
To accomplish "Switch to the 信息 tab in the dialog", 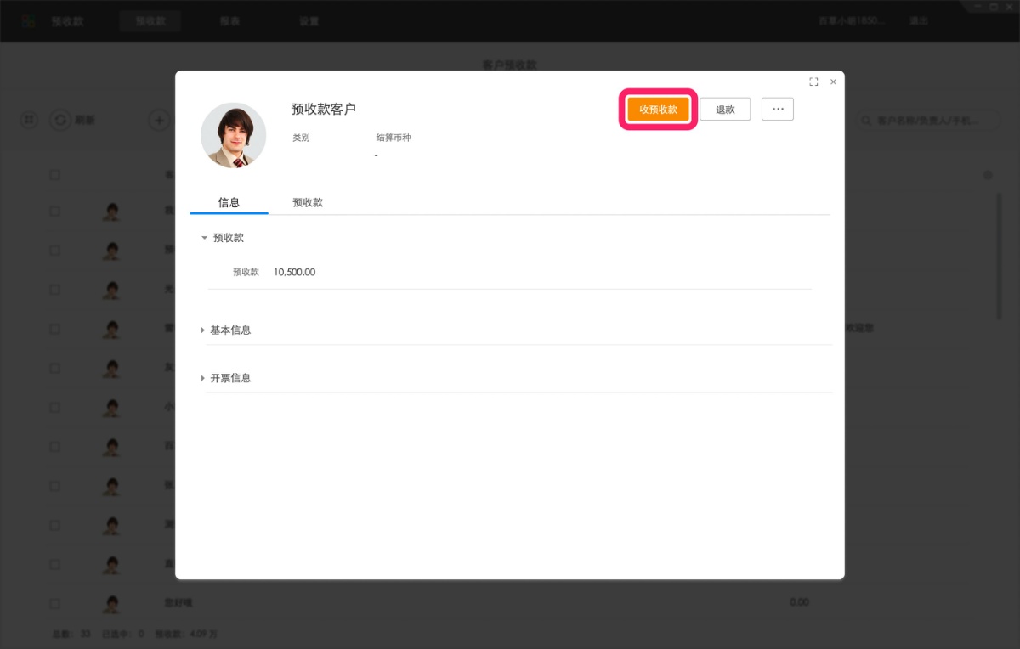I will click(x=229, y=203).
